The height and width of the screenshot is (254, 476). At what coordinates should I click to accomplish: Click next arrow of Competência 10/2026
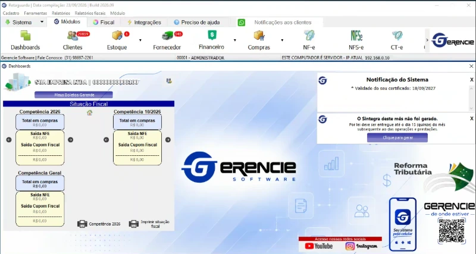point(168,140)
